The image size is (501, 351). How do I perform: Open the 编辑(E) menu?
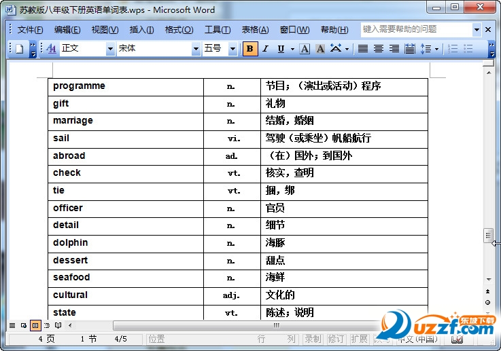tap(67, 30)
